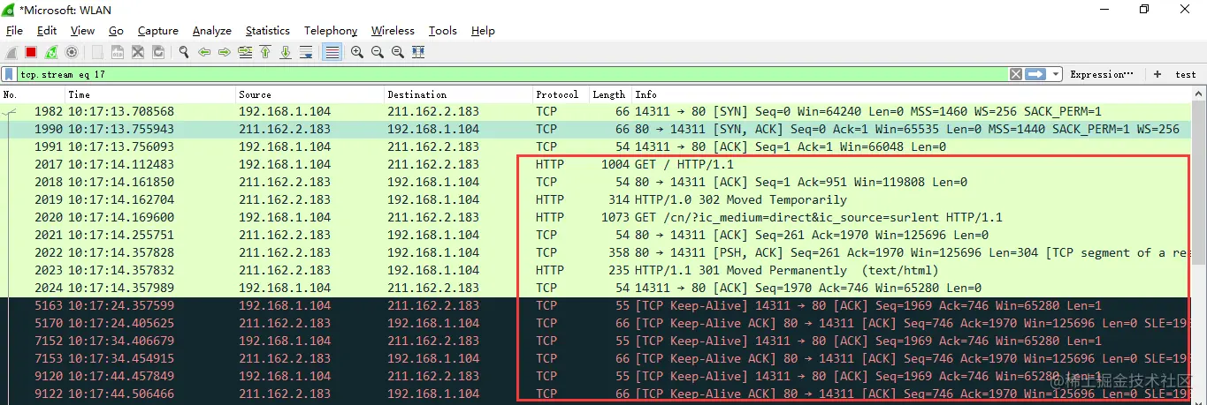1207x405 pixels.
Task: Sort by the Info column header
Action: (x=911, y=94)
